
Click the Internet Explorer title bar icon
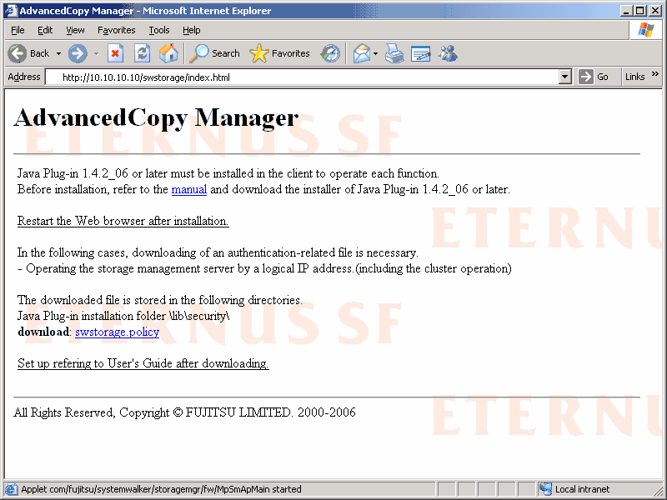(11, 11)
